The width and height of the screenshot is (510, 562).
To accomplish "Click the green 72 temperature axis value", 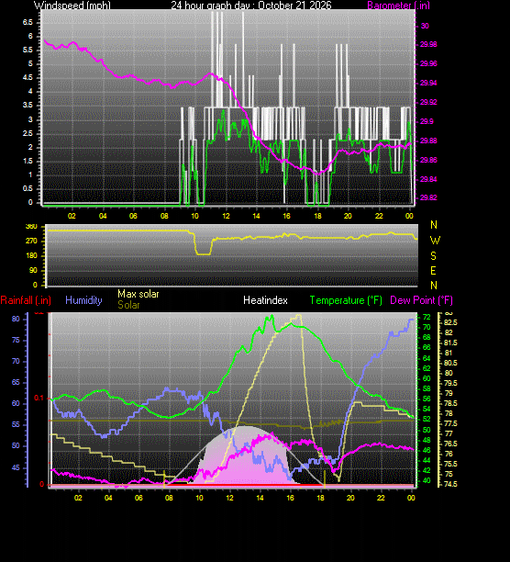I will tap(427, 317).
